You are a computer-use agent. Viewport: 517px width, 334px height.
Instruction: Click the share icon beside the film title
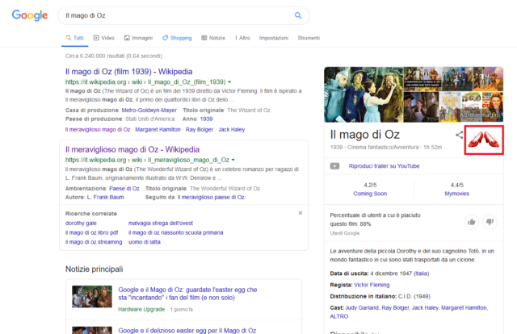click(x=459, y=136)
